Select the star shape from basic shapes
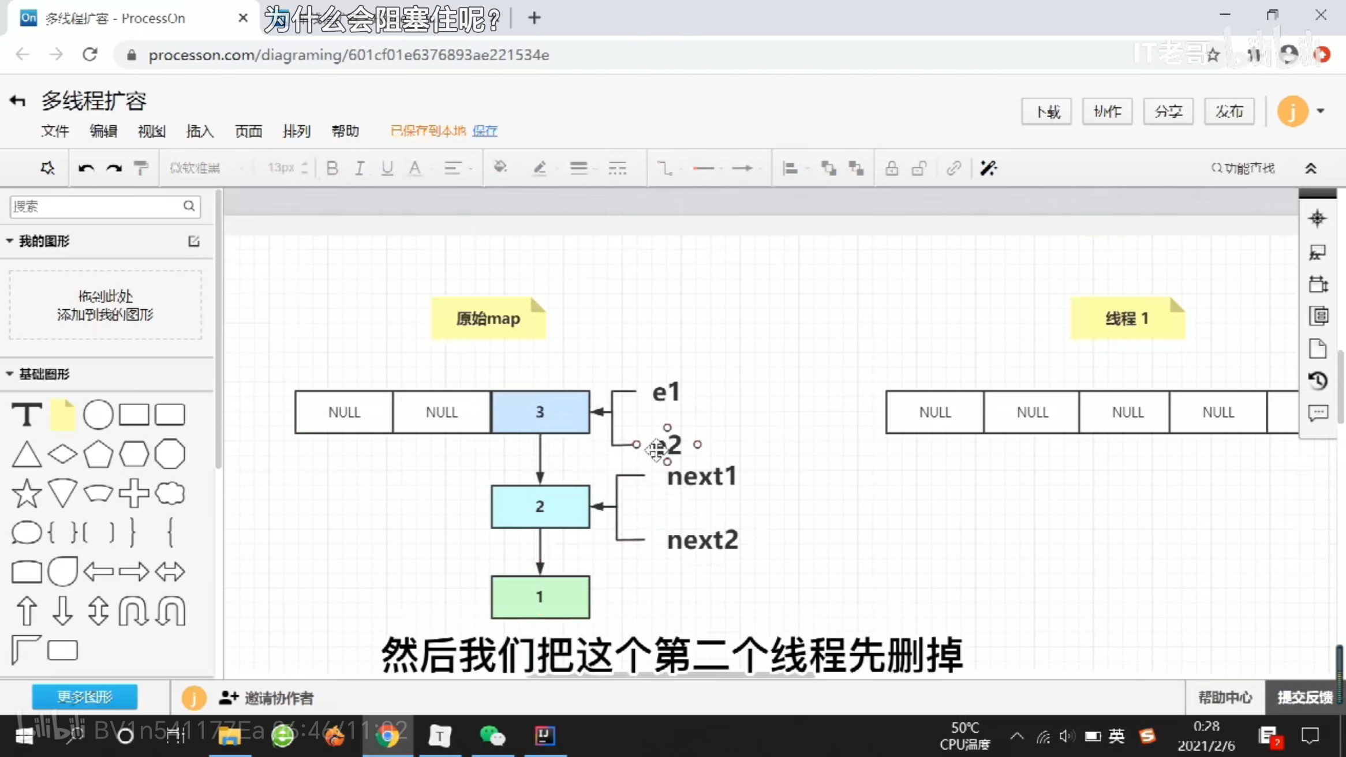 tap(27, 493)
